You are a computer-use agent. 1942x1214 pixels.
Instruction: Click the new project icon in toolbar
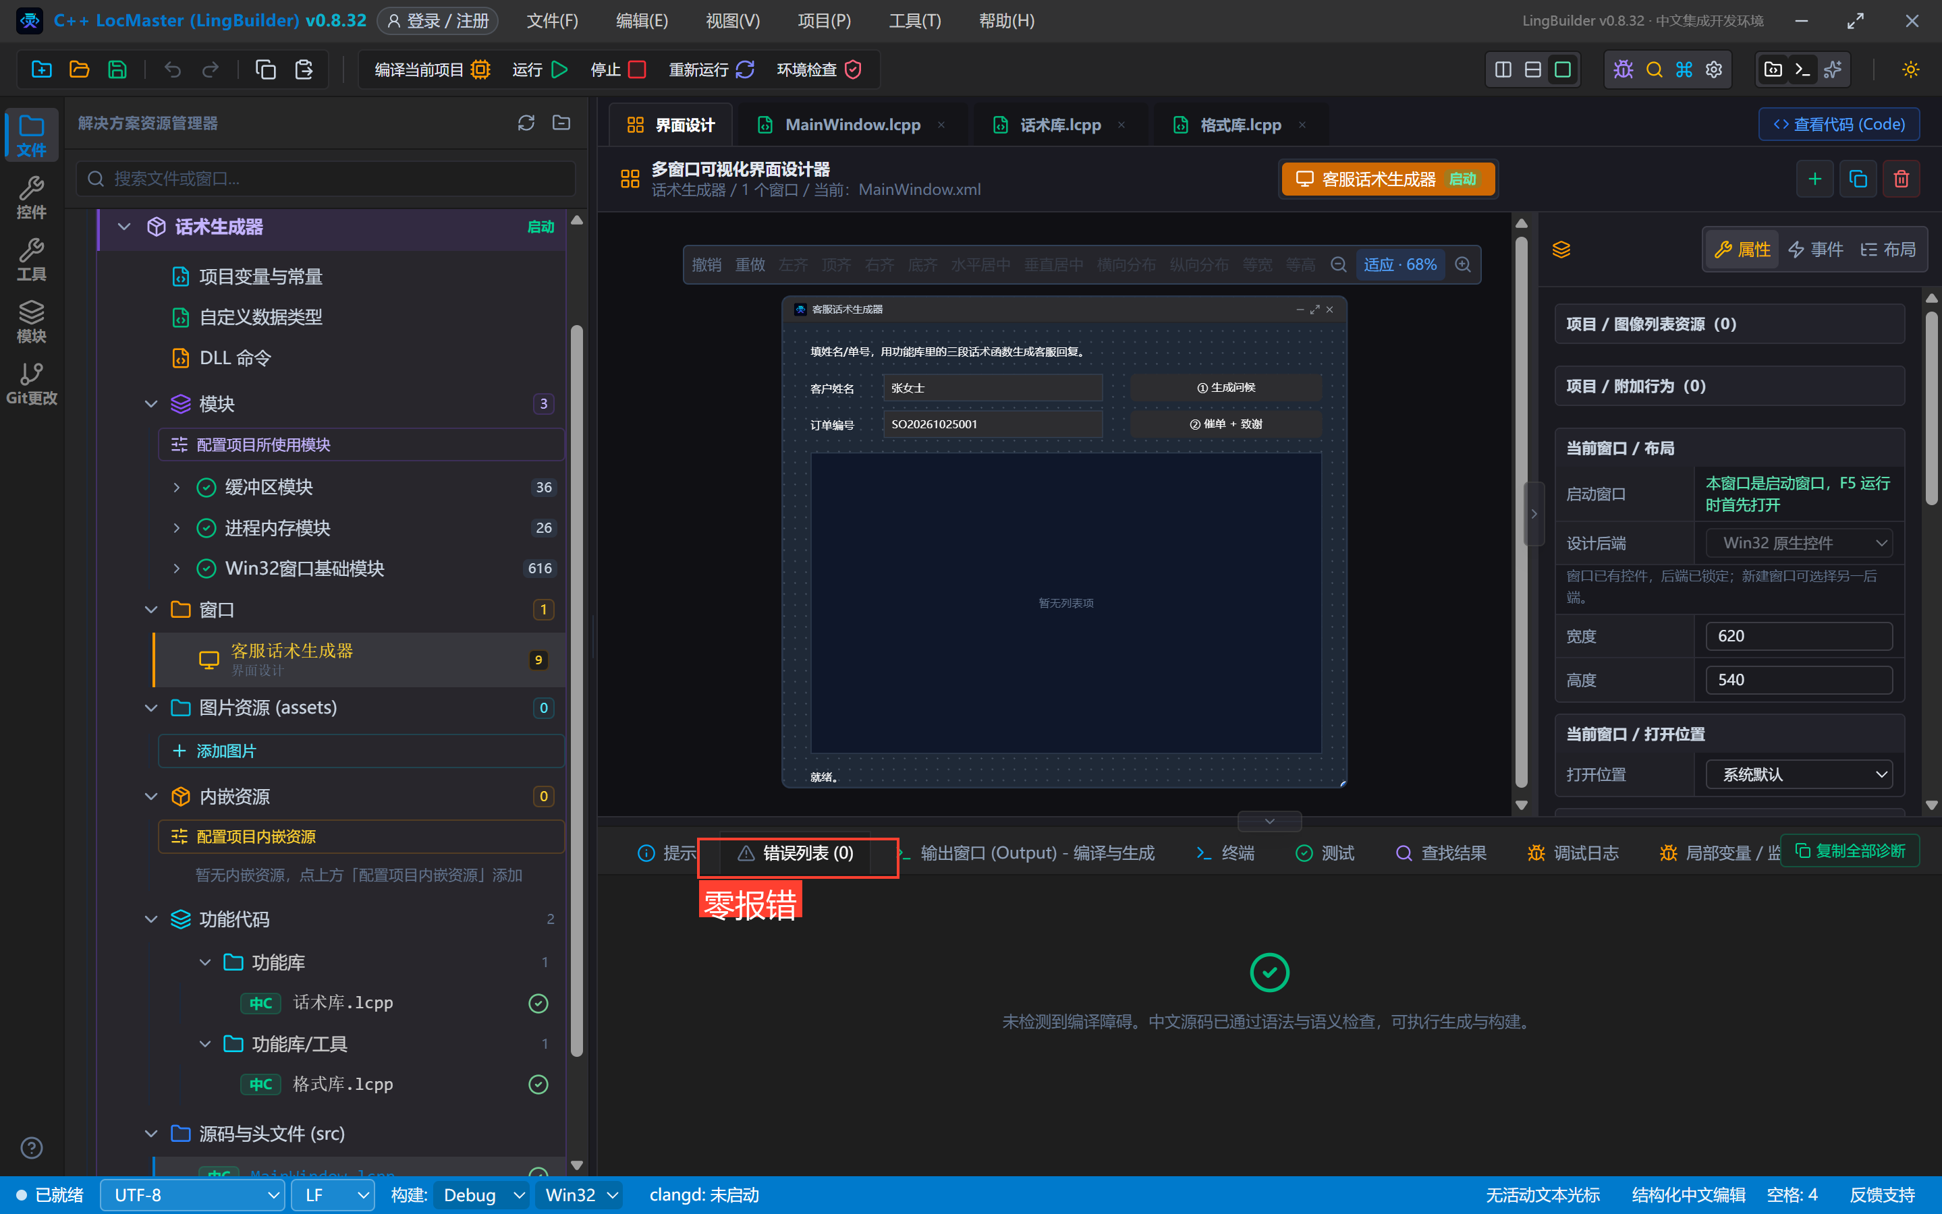(x=41, y=70)
